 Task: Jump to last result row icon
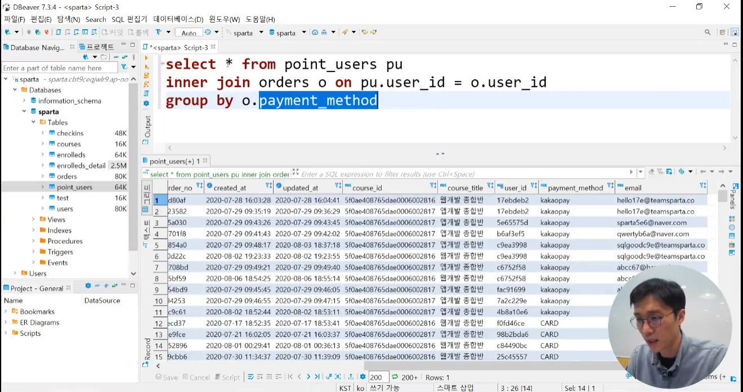click(x=317, y=377)
